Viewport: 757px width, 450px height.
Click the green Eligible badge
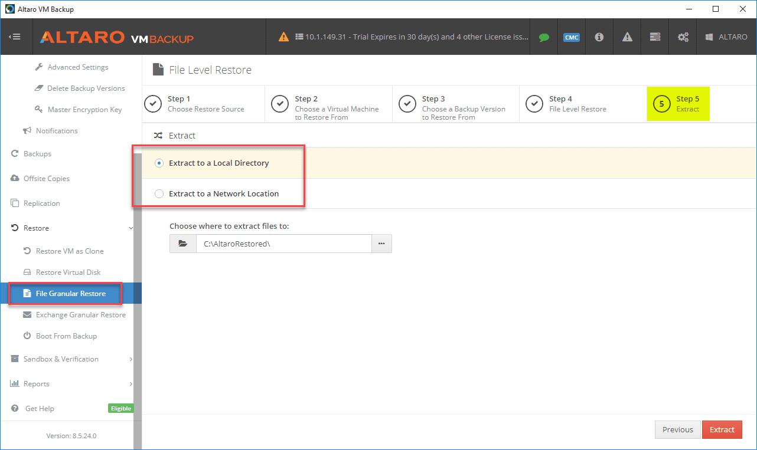[120, 408]
